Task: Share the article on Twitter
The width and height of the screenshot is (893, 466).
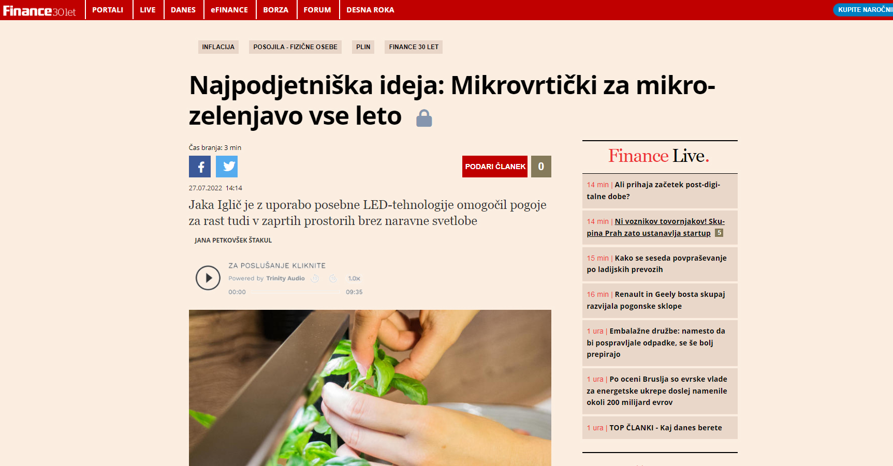Action: pyautogui.click(x=227, y=167)
